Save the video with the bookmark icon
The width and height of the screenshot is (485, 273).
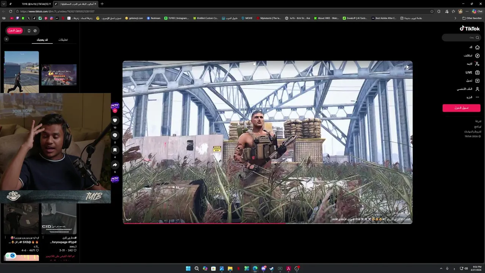point(115,150)
